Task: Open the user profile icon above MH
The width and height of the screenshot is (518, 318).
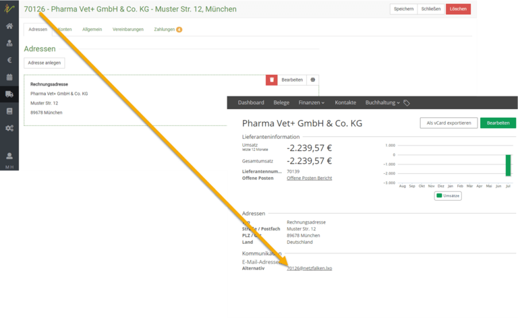Action: click(x=9, y=156)
